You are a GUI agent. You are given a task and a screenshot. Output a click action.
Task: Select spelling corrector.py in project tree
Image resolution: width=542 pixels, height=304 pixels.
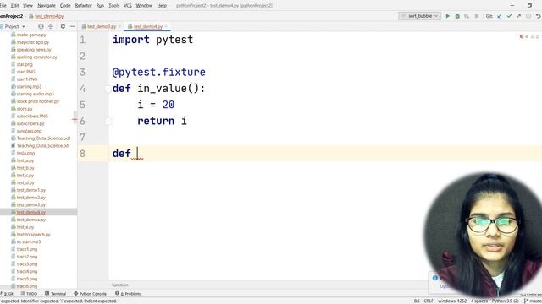[x=36, y=57]
